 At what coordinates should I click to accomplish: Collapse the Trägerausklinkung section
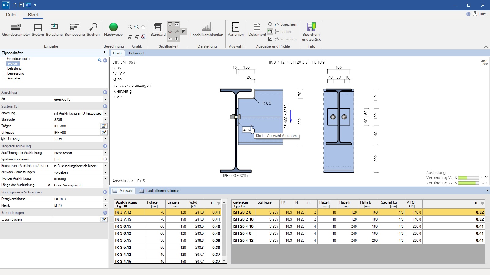coord(105,146)
